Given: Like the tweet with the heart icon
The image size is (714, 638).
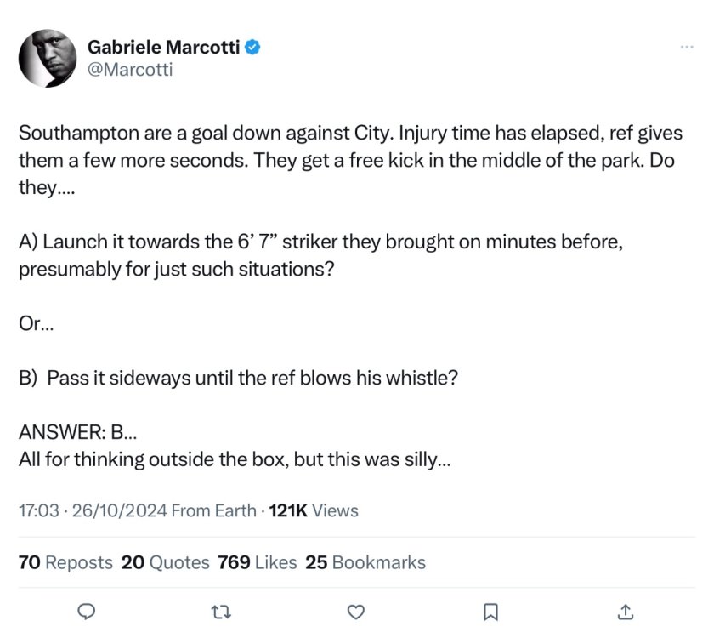Looking at the screenshot, I should click(357, 611).
